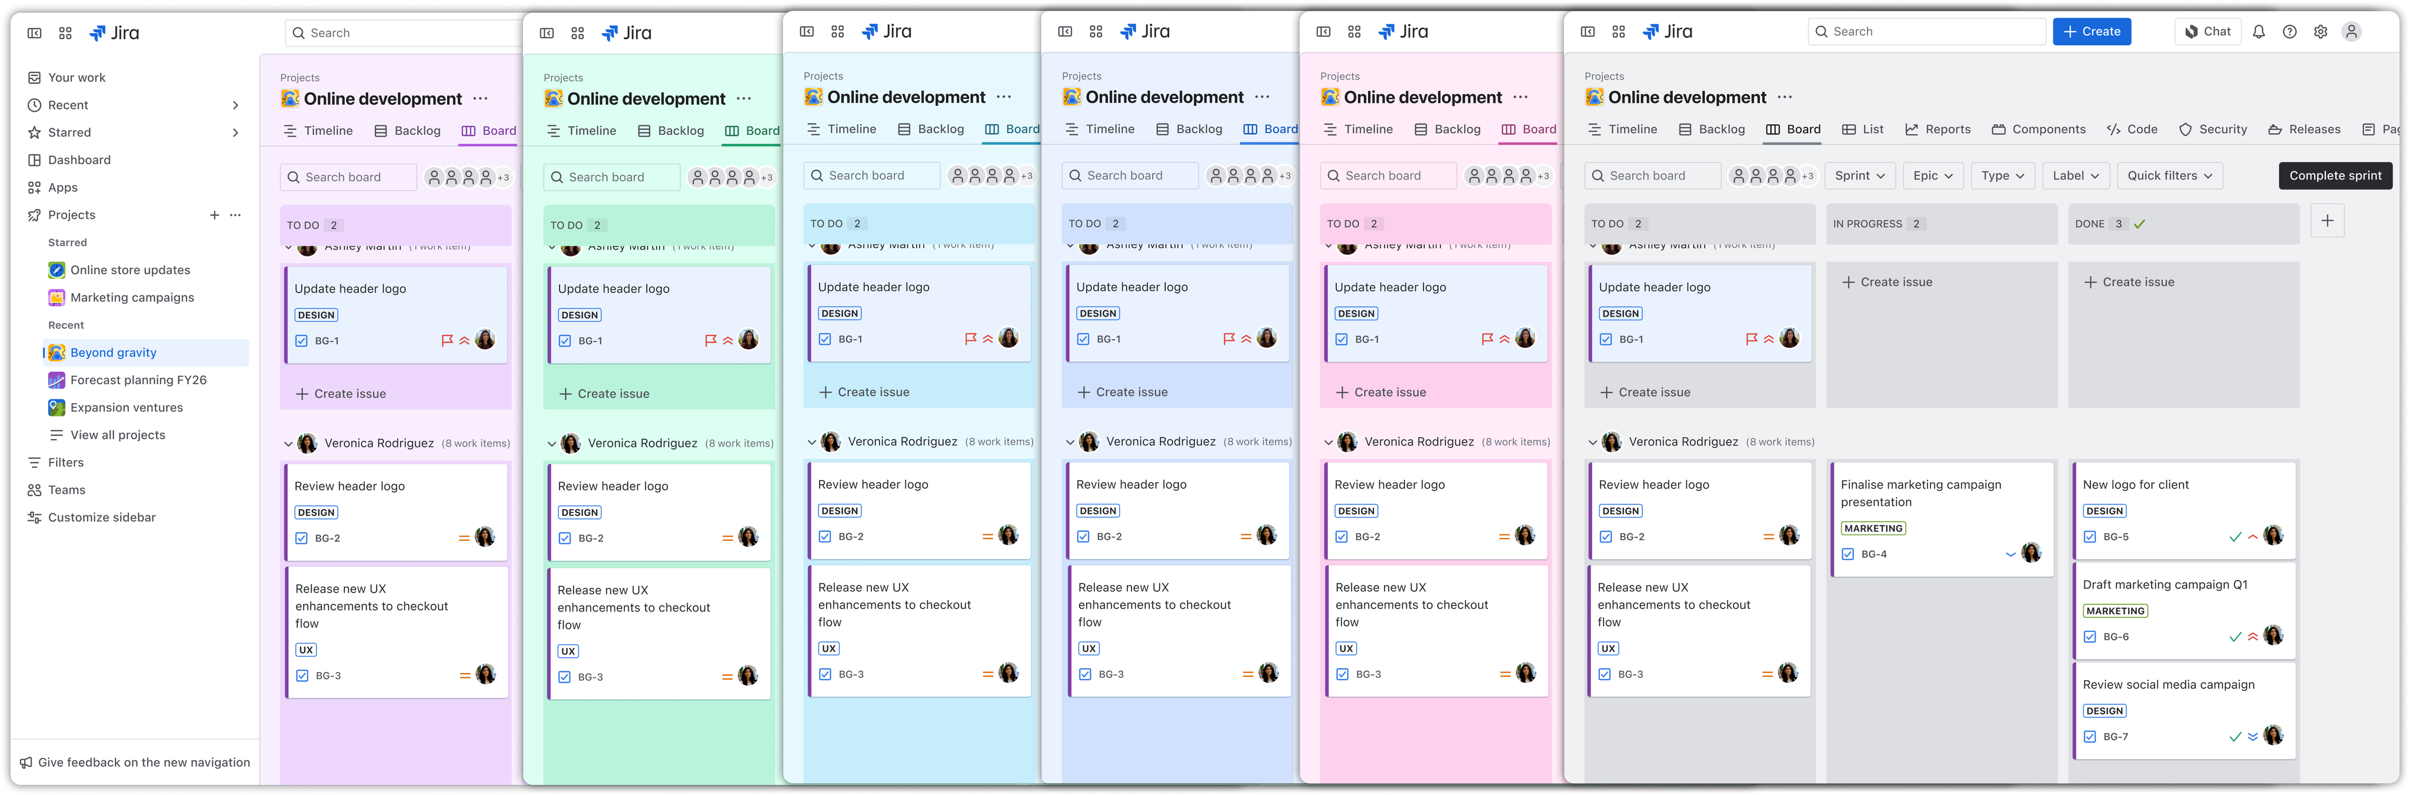2410x795 pixels.
Task: Open the Sprint dropdown
Action: pos(1860,175)
